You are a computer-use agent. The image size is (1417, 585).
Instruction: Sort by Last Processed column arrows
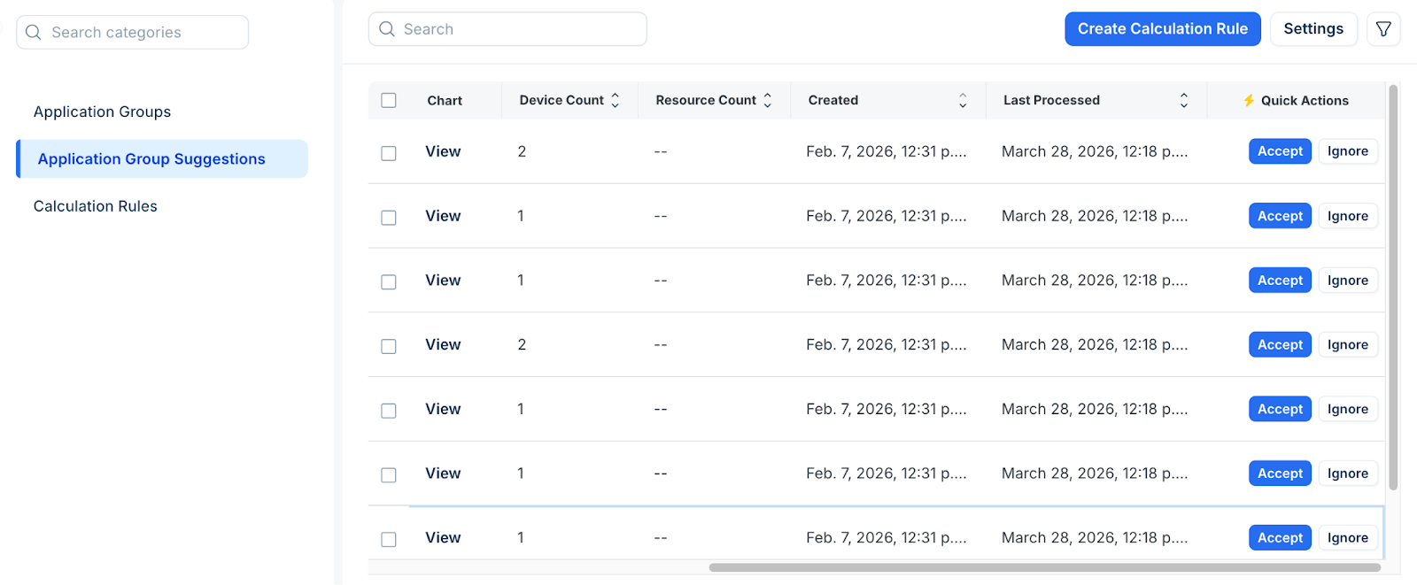coord(1183,101)
